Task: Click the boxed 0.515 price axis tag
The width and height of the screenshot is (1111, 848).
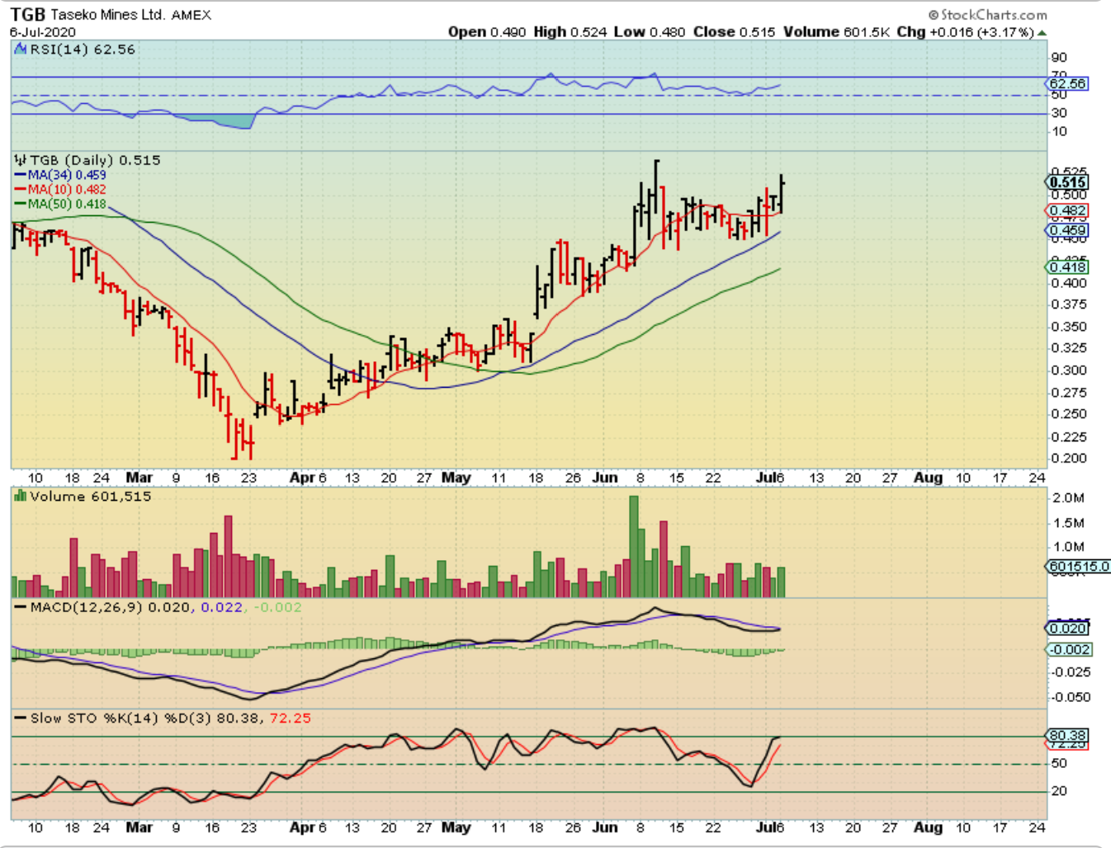Action: (x=1067, y=182)
